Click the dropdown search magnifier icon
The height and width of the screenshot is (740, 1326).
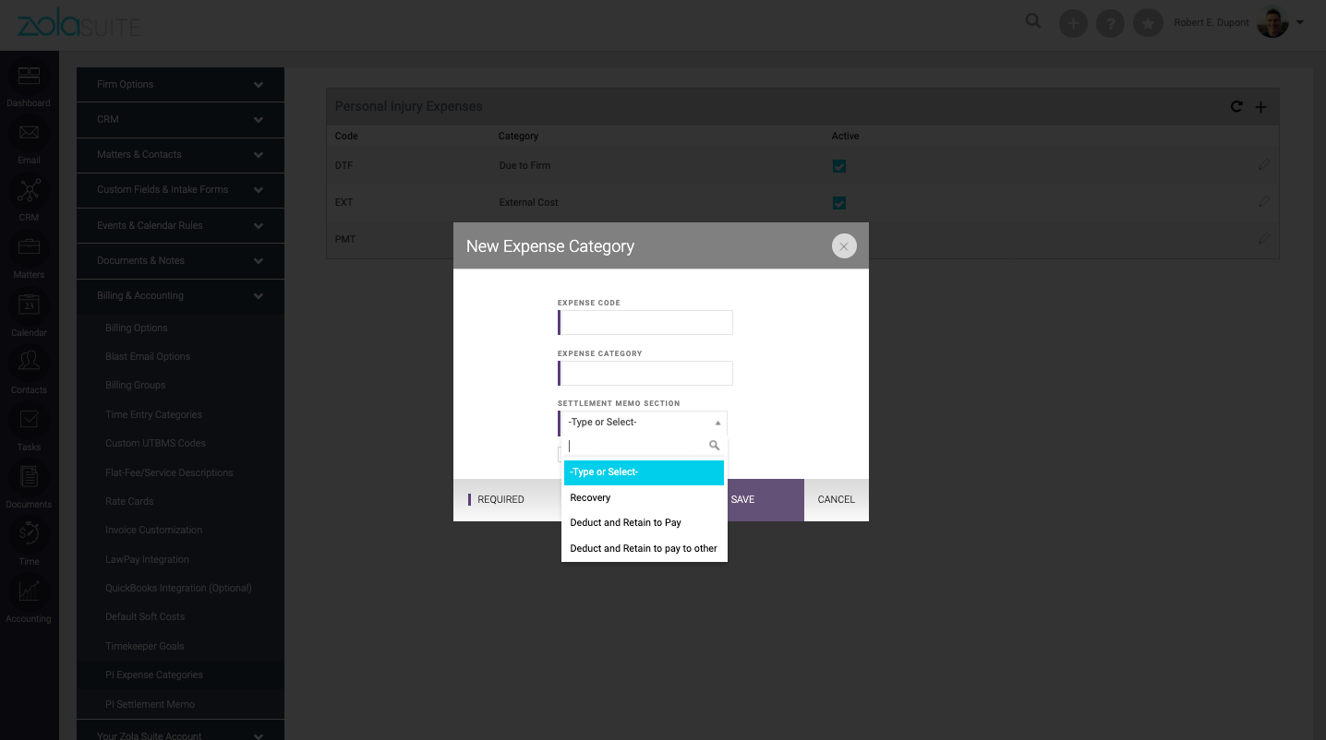(714, 446)
